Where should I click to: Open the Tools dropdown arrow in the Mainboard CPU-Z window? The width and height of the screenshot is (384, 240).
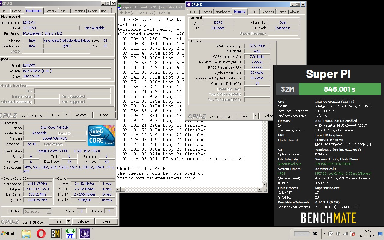(x=66, y=115)
